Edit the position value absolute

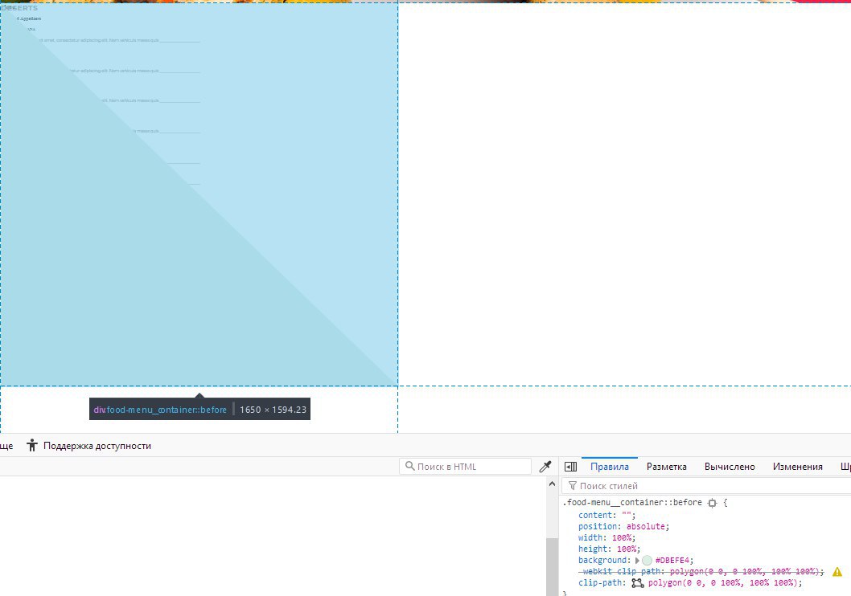(646, 527)
